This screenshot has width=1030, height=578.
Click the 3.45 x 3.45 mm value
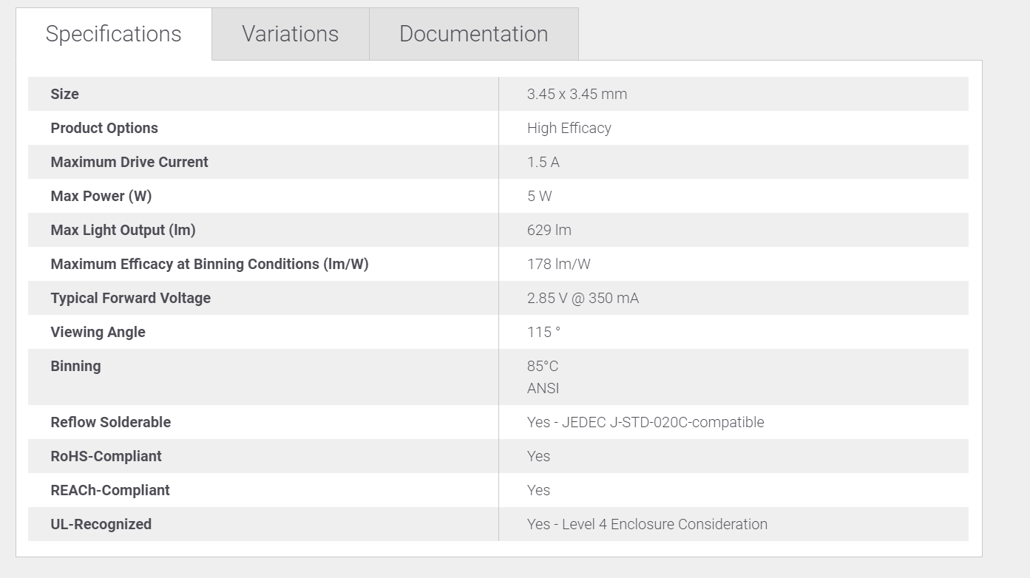click(577, 94)
